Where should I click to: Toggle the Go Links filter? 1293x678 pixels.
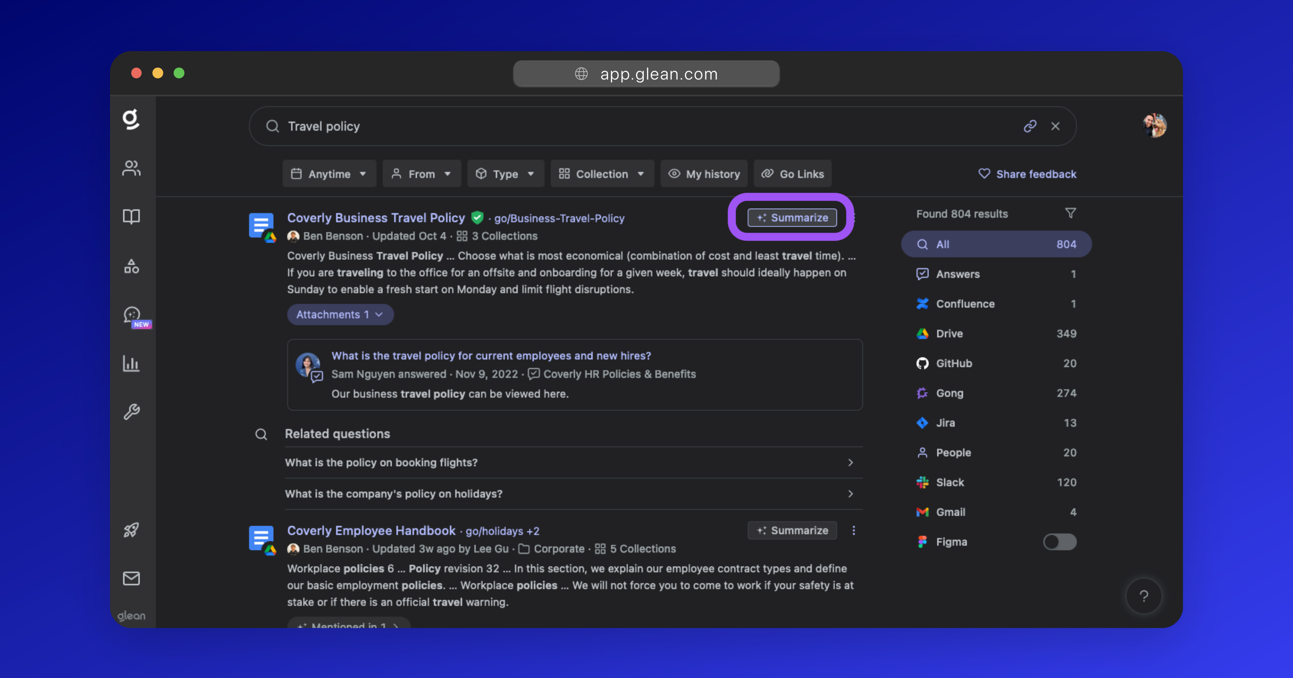(x=793, y=174)
